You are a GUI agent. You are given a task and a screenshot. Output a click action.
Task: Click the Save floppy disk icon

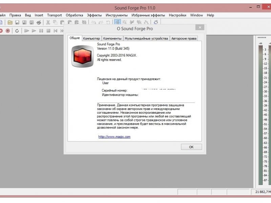[17, 22]
